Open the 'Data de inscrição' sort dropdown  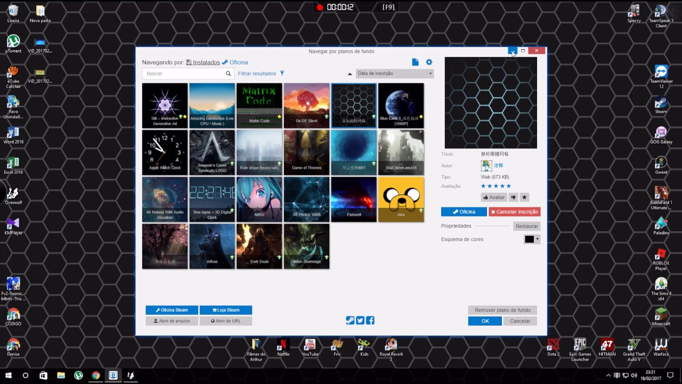[395, 74]
